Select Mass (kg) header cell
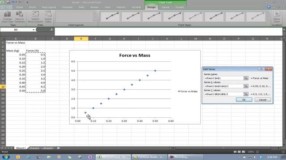The height and width of the screenshot is (160, 286). 16,51
